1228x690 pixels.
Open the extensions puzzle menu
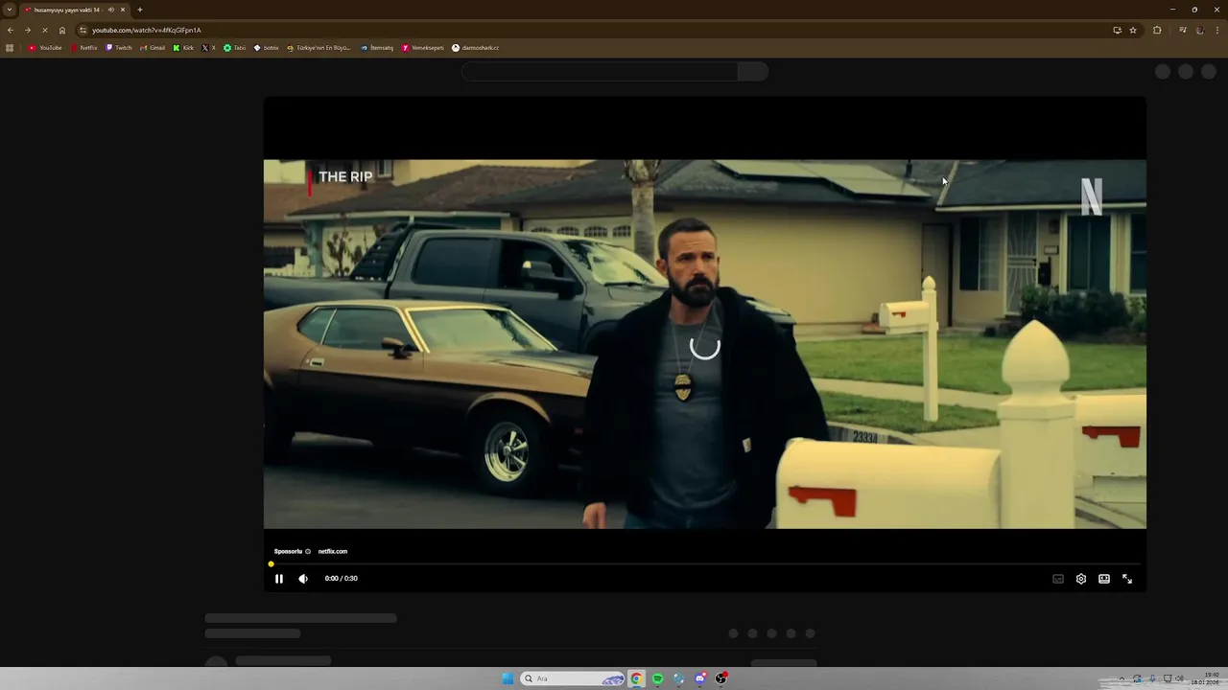1157,30
